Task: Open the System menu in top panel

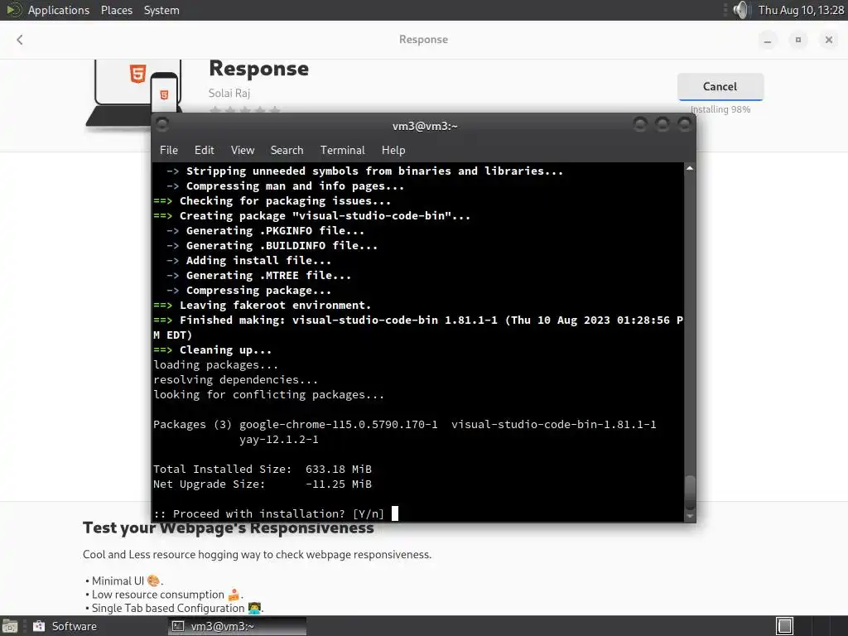Action: (161, 10)
